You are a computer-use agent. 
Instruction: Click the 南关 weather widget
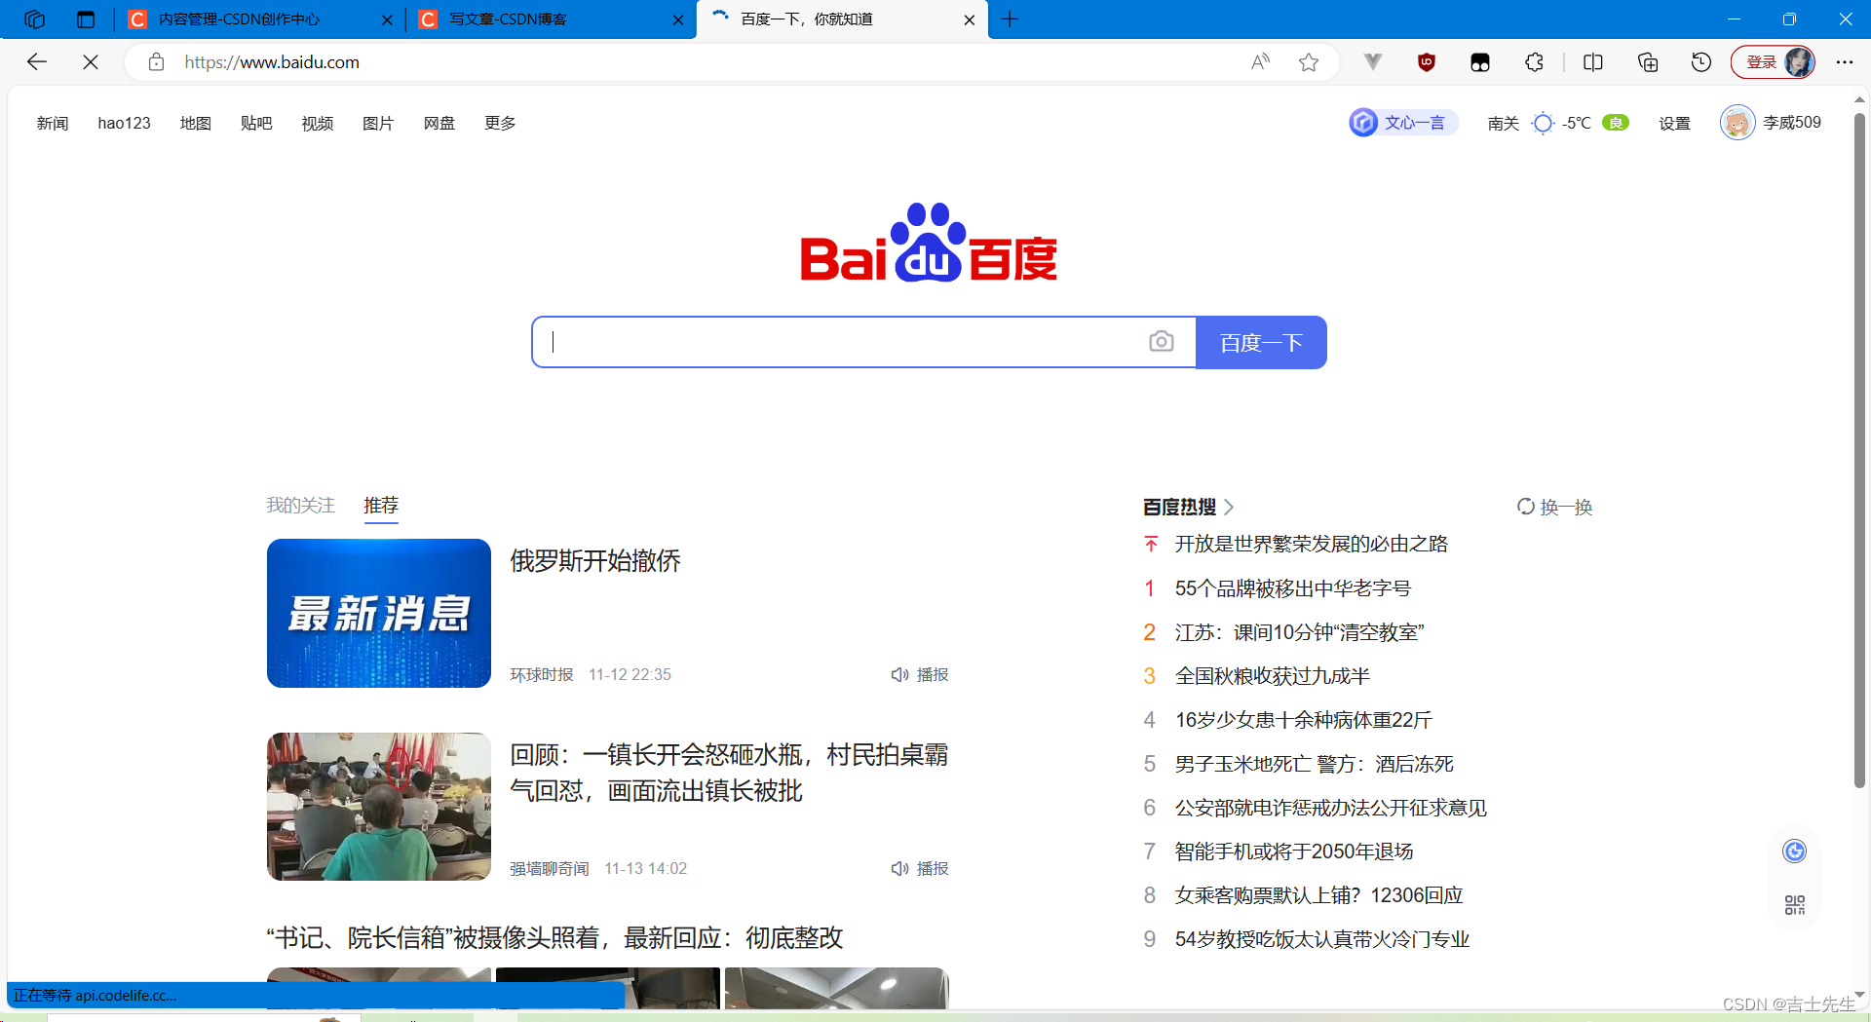point(1557,123)
